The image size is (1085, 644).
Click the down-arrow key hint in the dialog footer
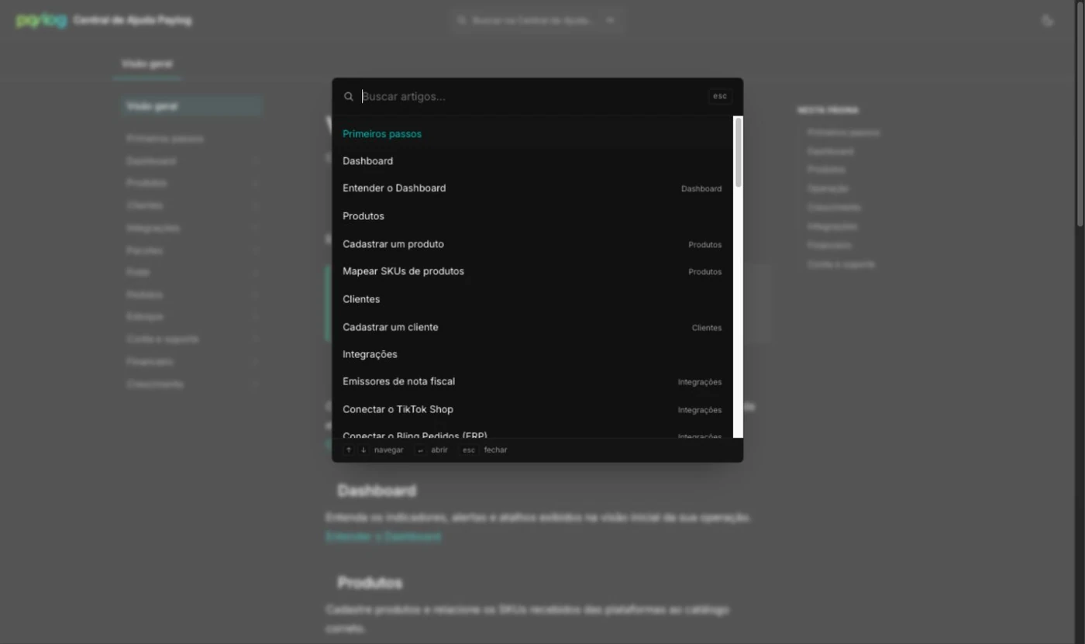pyautogui.click(x=363, y=450)
